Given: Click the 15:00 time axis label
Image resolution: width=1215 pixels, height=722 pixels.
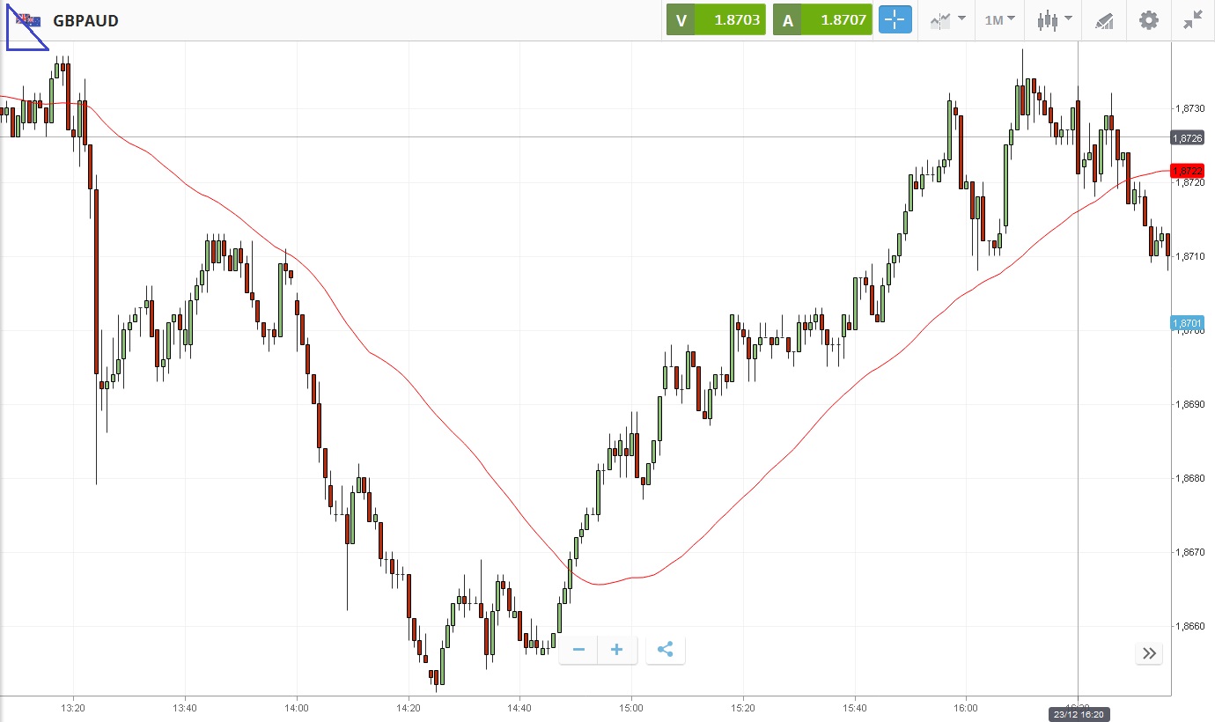Looking at the screenshot, I should click(631, 707).
